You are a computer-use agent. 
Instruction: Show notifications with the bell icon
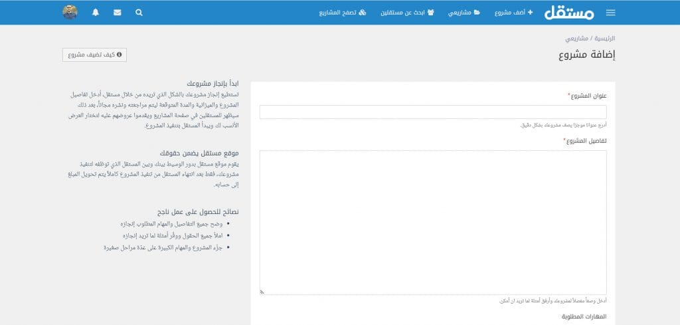click(x=96, y=13)
